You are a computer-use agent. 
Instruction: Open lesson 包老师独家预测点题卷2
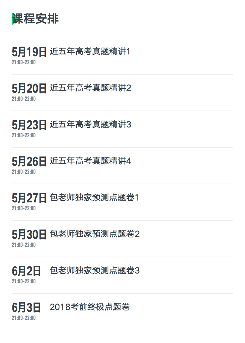pyautogui.click(x=95, y=234)
